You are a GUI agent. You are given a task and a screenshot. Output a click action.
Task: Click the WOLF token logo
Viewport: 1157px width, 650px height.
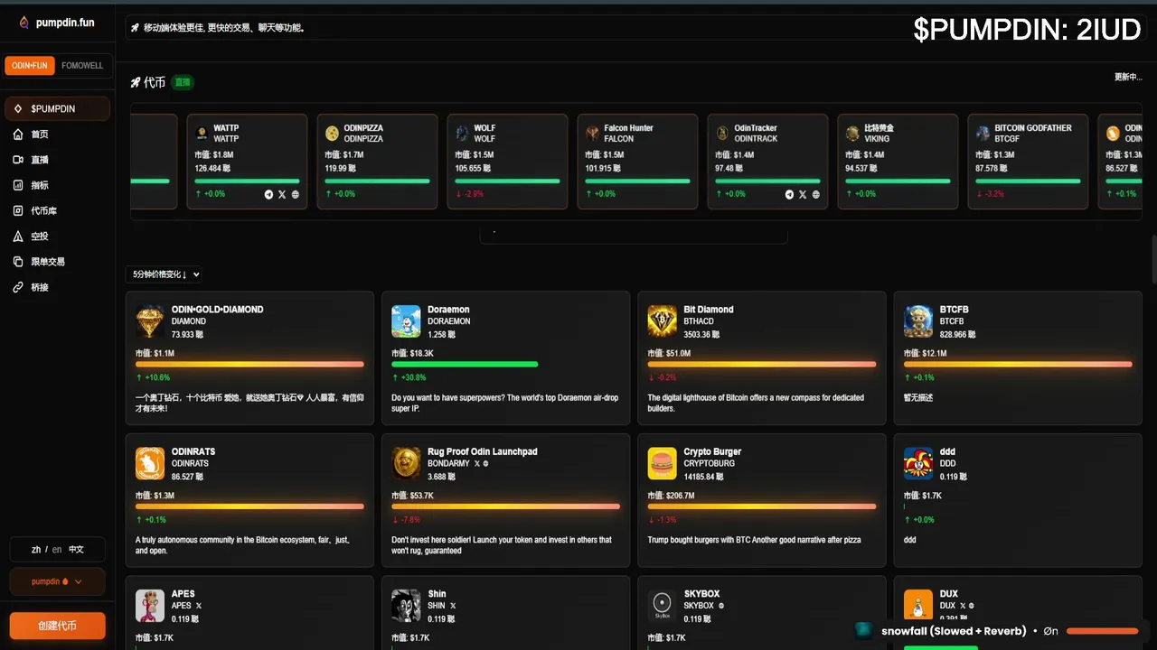(462, 133)
